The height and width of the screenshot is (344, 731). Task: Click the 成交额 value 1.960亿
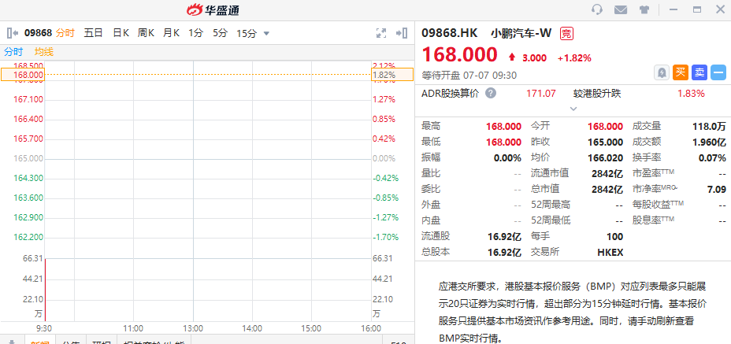pos(709,142)
